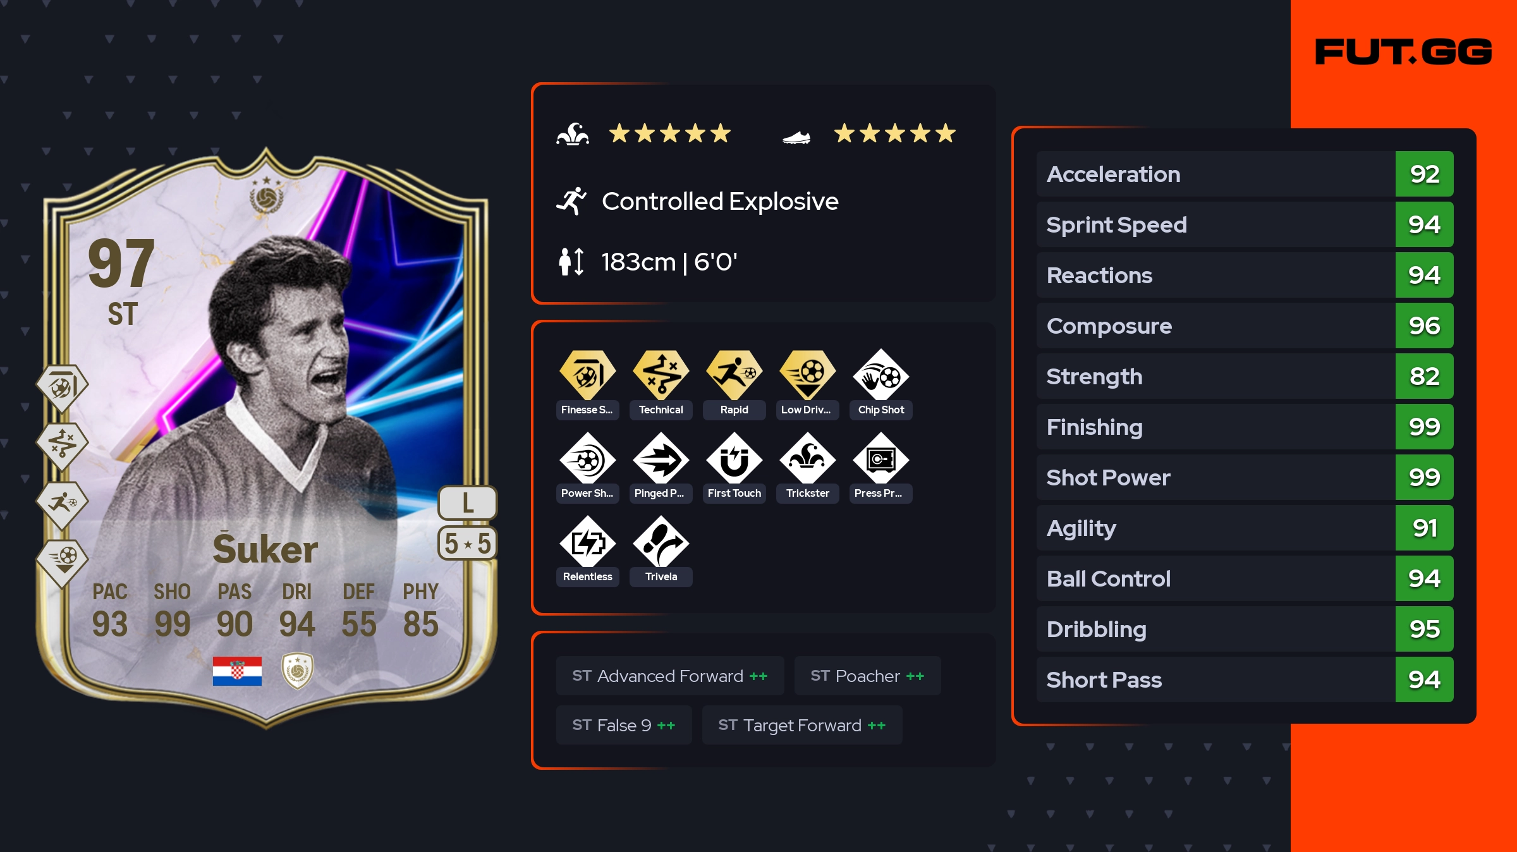
Task: Select the Technical playstyle icon
Action: (661, 375)
